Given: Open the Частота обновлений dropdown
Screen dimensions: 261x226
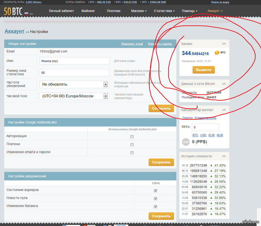Looking at the screenshot, I should [x=74, y=84].
